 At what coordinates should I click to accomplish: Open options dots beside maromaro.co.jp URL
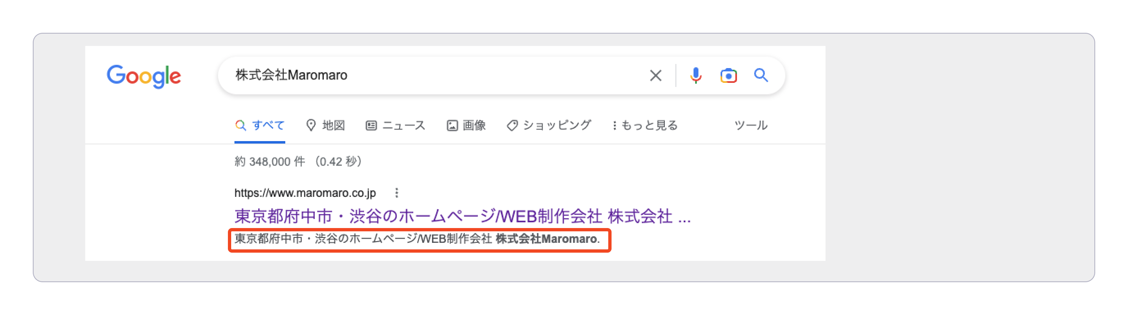pos(396,193)
